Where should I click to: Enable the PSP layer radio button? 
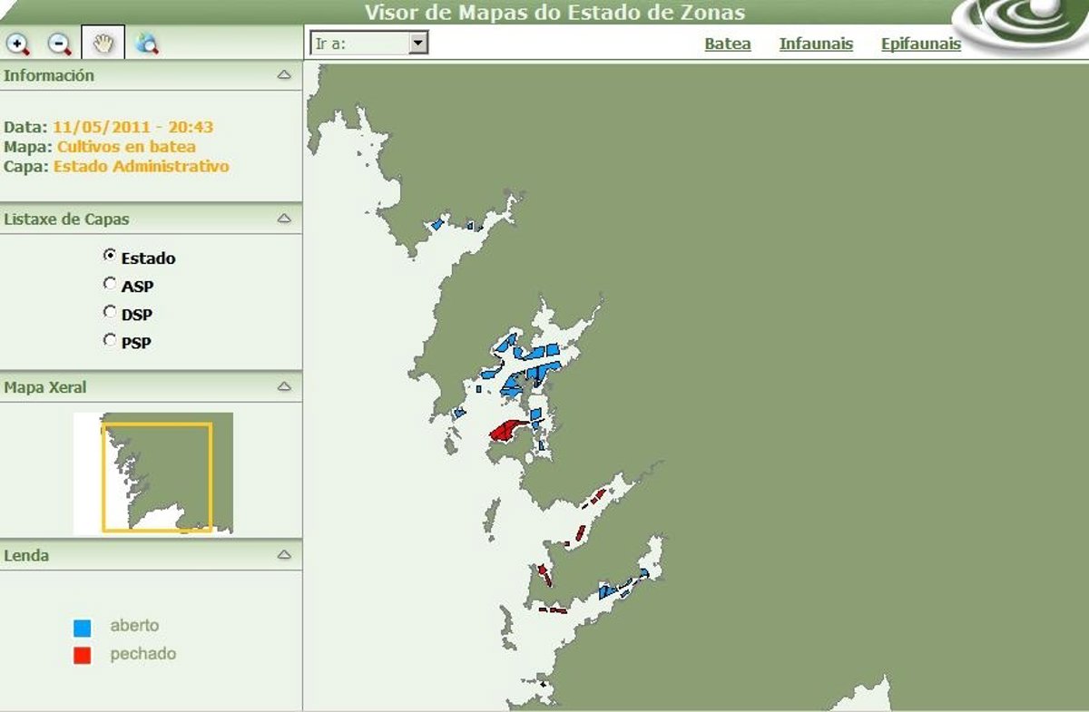(111, 341)
